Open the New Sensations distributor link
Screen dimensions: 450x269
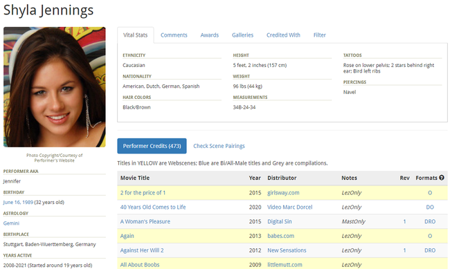tap(287, 250)
